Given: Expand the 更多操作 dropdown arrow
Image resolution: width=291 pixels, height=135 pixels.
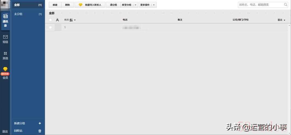Looking at the screenshot, I should click(154, 5).
